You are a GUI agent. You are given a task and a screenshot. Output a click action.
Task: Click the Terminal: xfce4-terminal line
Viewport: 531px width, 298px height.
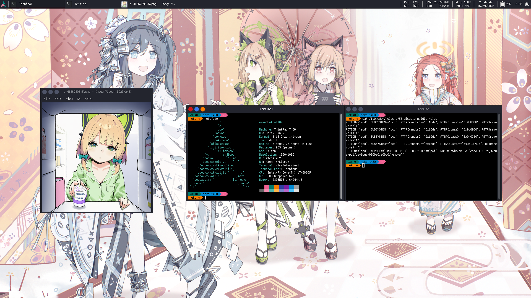(x=279, y=166)
